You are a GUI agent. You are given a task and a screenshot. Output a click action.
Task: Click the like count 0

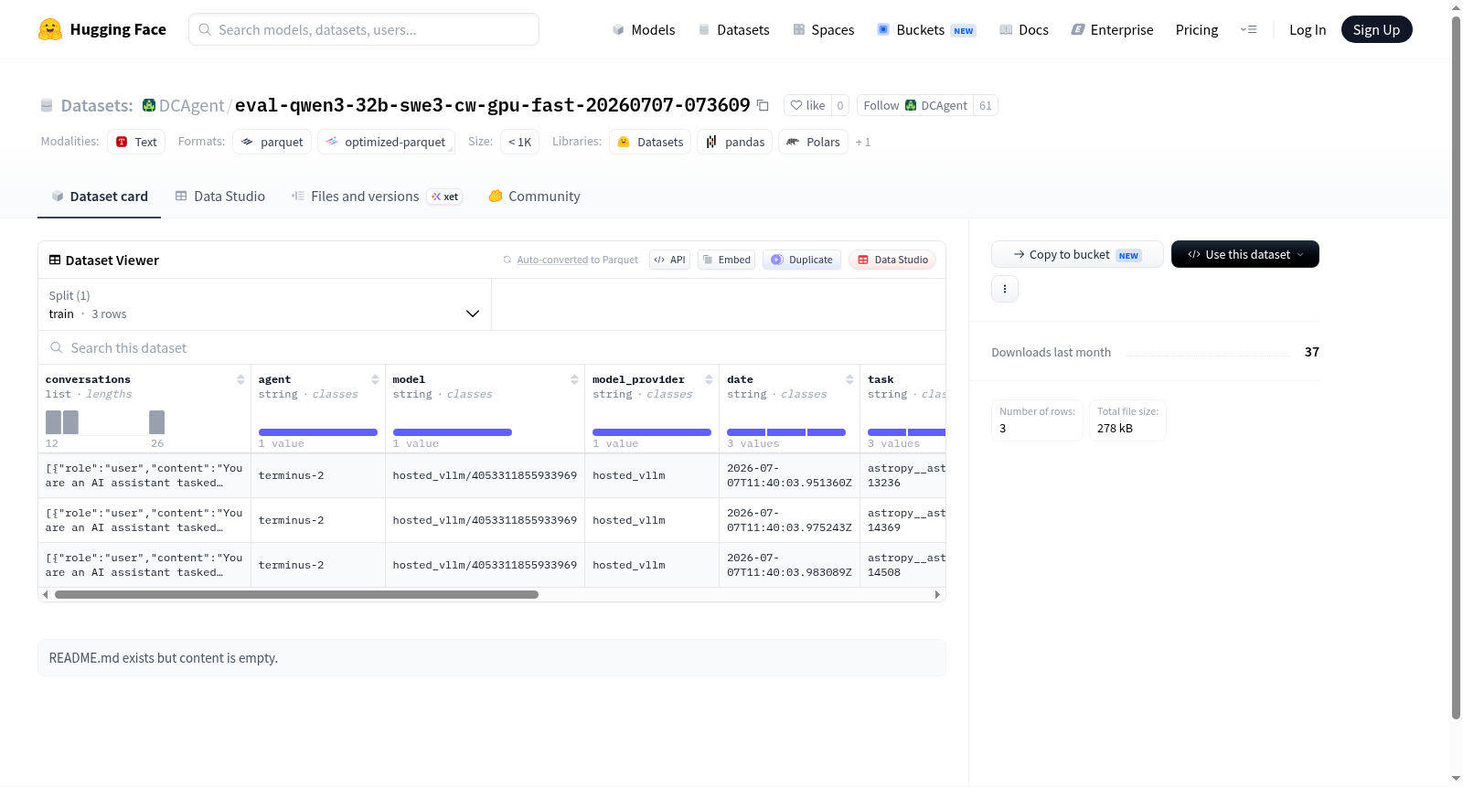[x=840, y=105]
